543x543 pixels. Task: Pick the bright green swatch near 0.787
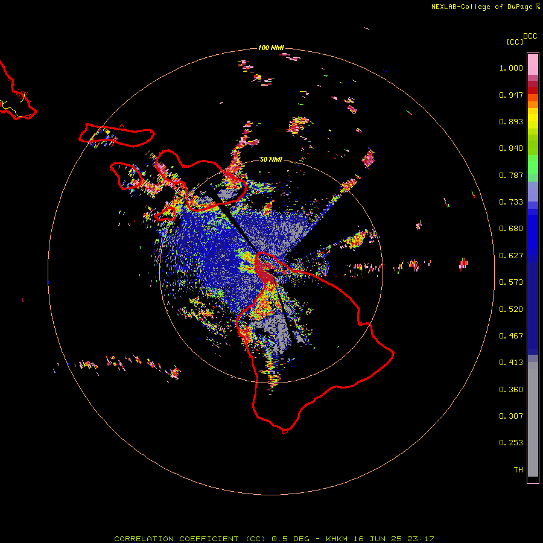(533, 165)
